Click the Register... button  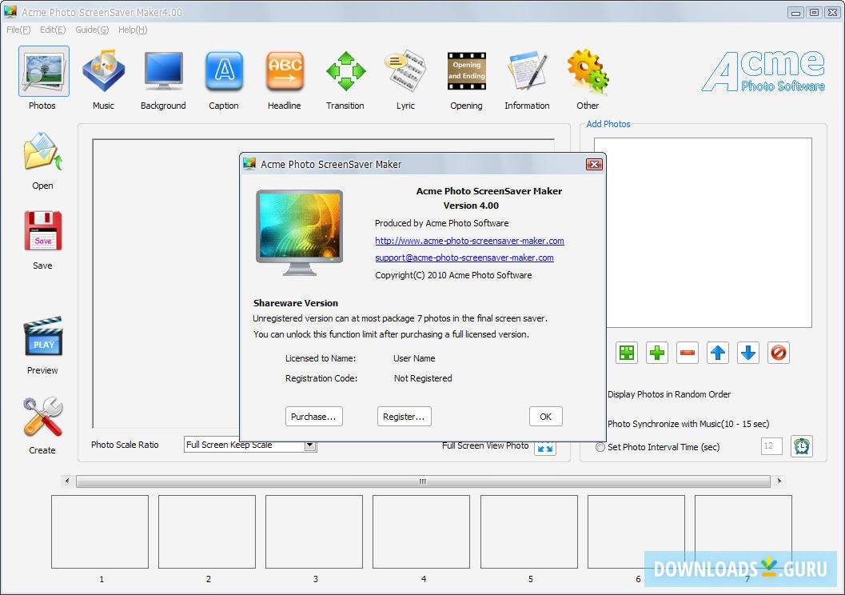(x=405, y=417)
